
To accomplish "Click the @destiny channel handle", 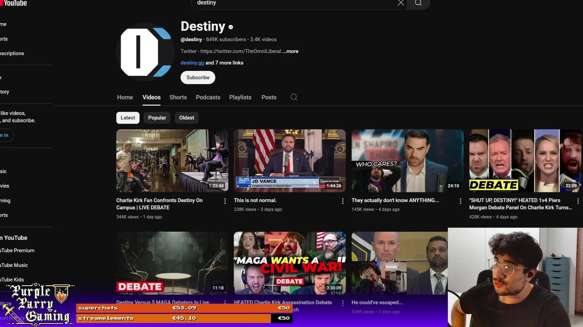I will click(x=191, y=40).
